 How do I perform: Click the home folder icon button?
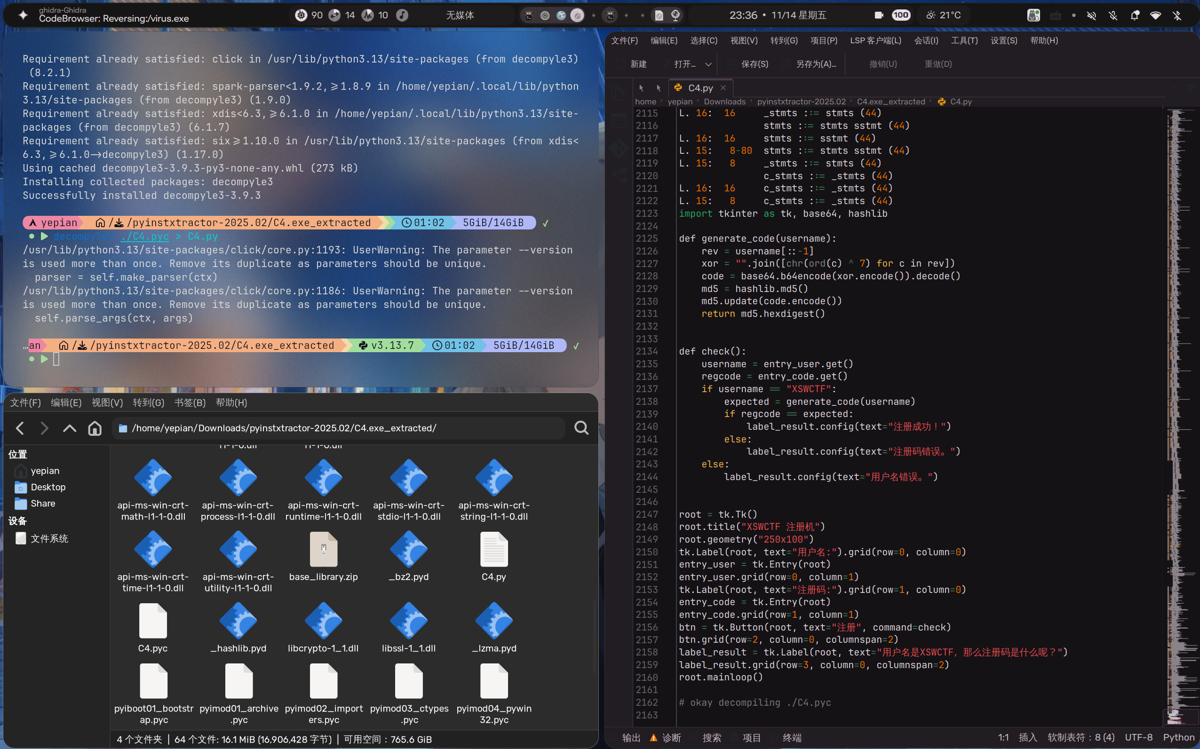(x=95, y=427)
